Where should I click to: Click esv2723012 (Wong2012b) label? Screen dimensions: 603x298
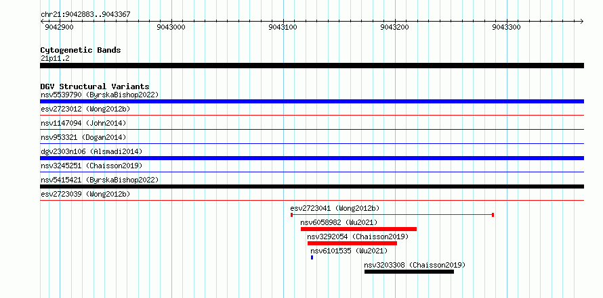[x=85, y=109]
